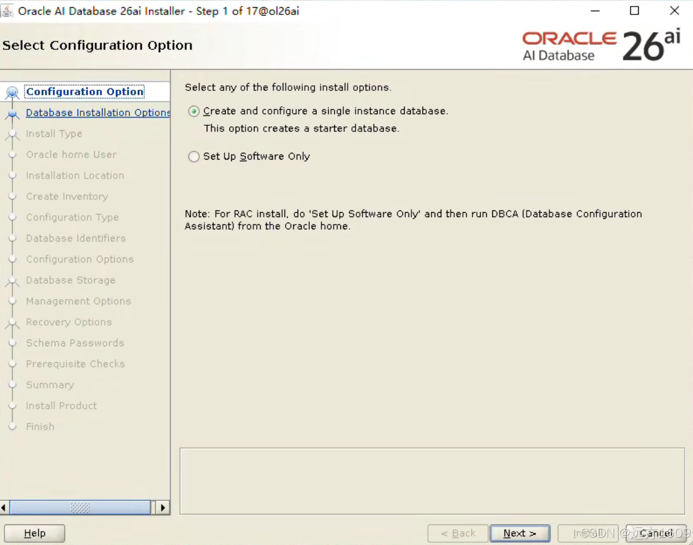Click the Back button
The height and width of the screenshot is (545, 693).
[458, 533]
